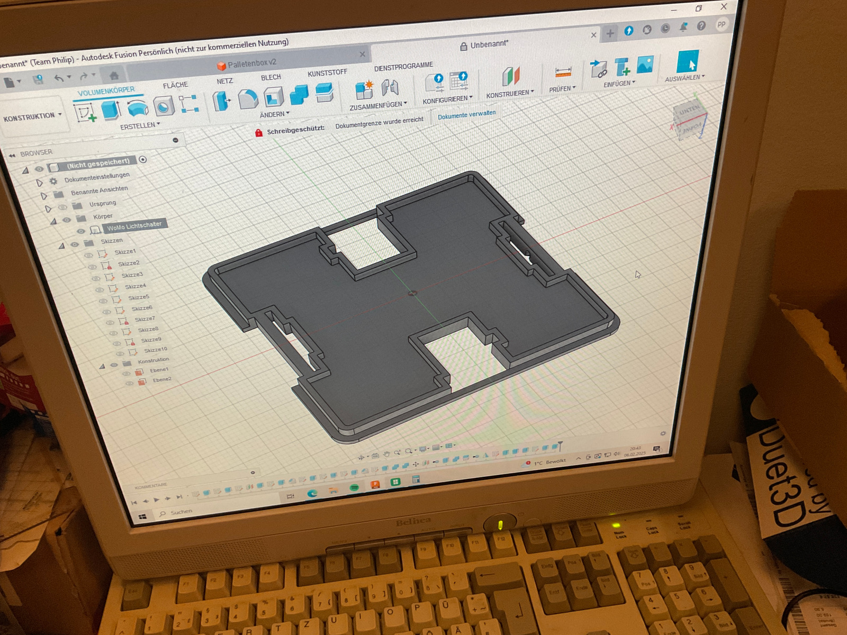Screen dimensions: 847x635
Task: Click the Insert Canvas image icon
Action: 644,65
